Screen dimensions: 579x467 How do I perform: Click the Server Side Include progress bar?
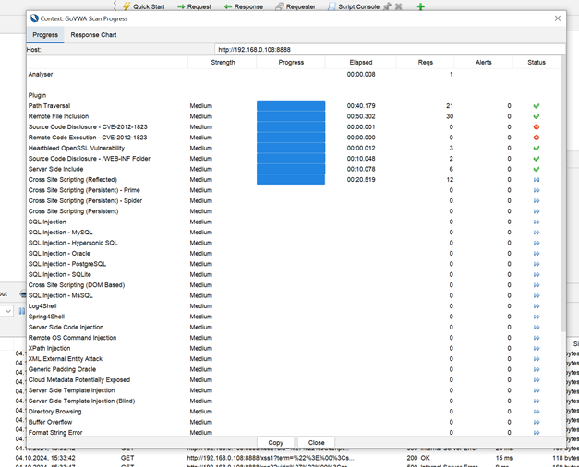291,169
